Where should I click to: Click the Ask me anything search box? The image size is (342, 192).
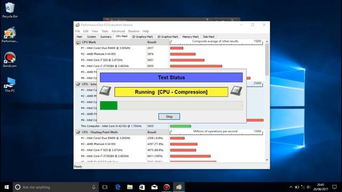56,187
